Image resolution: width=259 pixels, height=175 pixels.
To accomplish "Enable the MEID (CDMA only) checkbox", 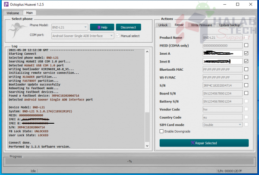I will pos(246,45).
